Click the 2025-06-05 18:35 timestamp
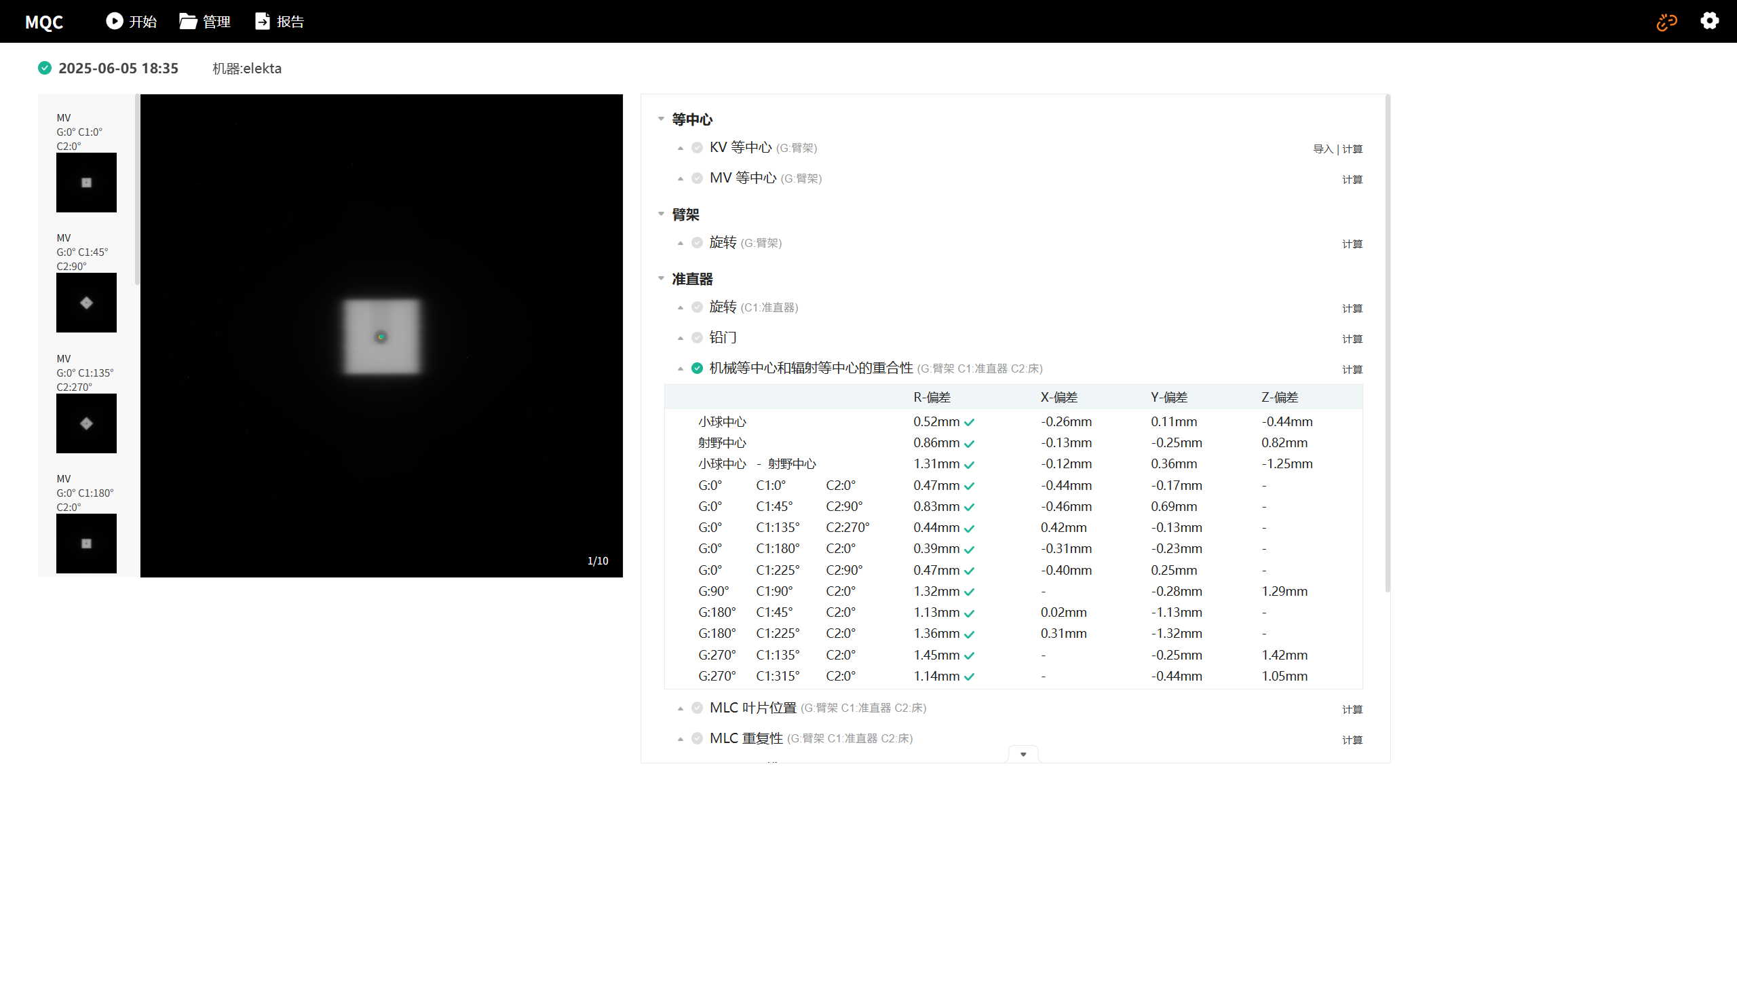This screenshot has width=1737, height=988. [x=118, y=69]
